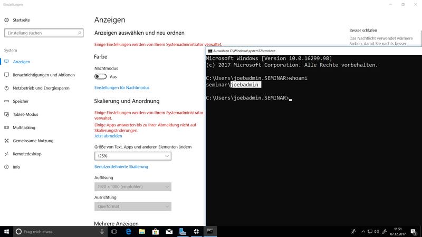Click the highlighted joebadmin text in cmd
The height and width of the screenshot is (237, 422).
pyautogui.click(x=246, y=85)
